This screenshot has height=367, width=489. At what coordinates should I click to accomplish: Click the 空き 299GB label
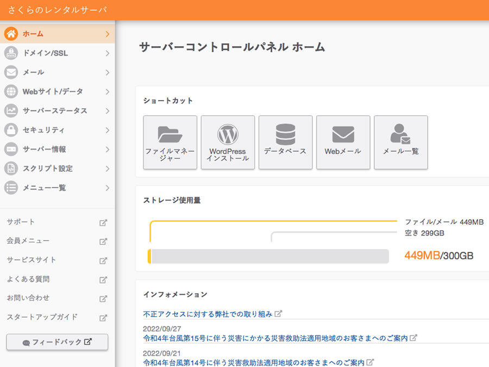click(x=424, y=233)
